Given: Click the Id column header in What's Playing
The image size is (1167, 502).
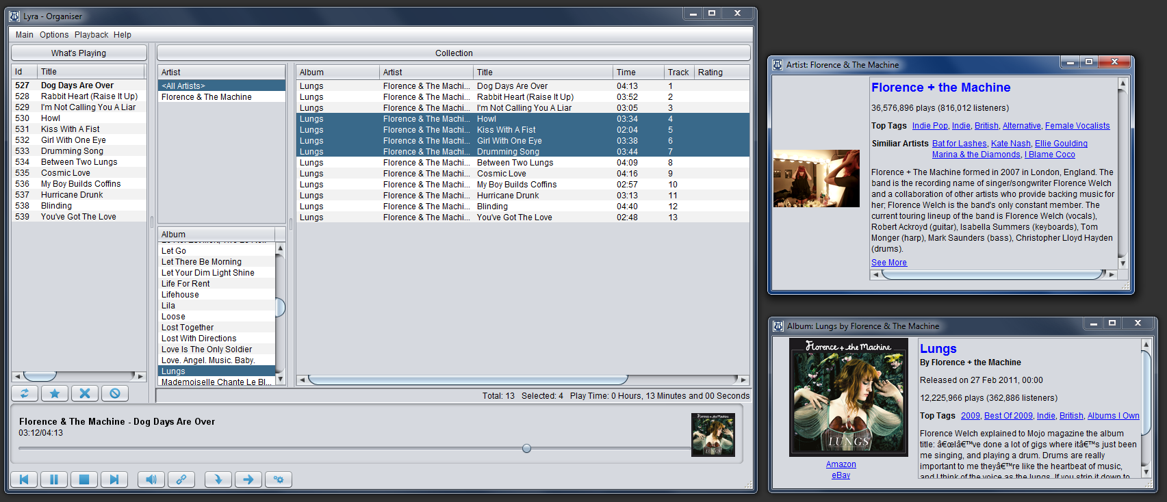Looking at the screenshot, I should [25, 72].
